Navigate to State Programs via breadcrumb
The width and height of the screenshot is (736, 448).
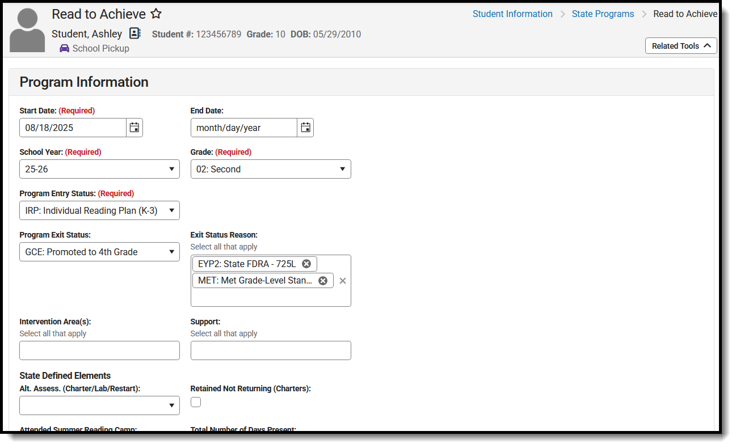pyautogui.click(x=603, y=14)
